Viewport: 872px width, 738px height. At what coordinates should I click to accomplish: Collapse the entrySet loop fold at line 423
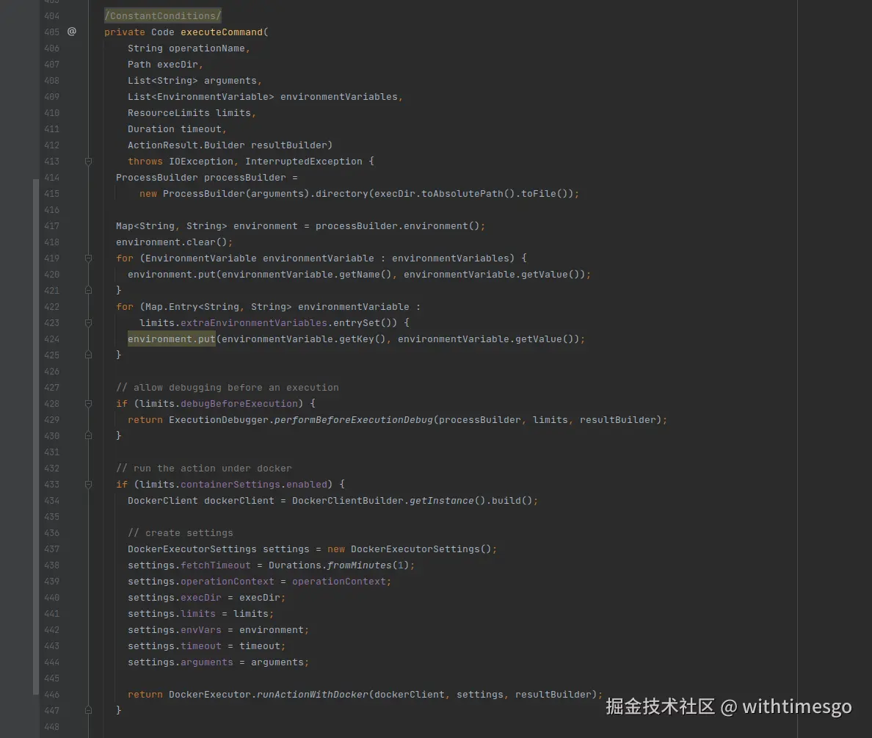[x=88, y=323]
